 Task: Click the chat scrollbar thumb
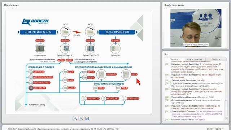pyautogui.click(x=226, y=108)
